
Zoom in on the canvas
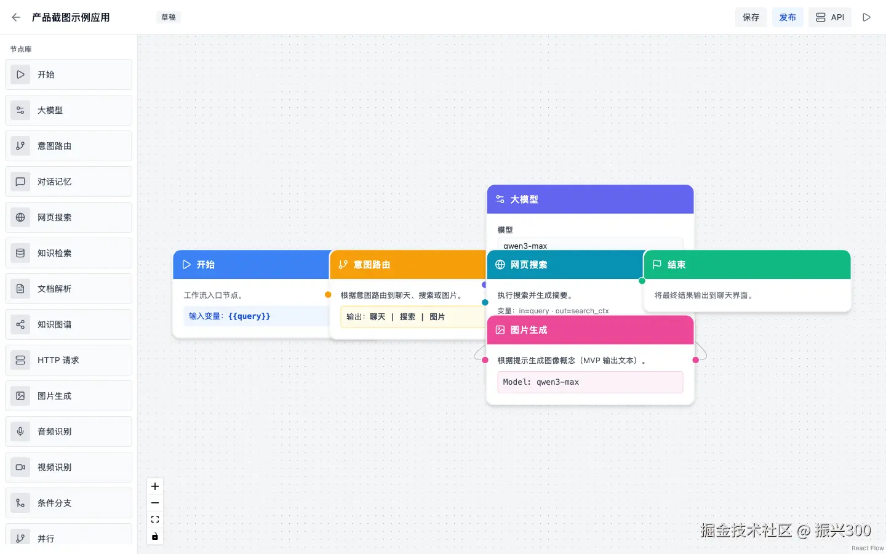tap(155, 486)
